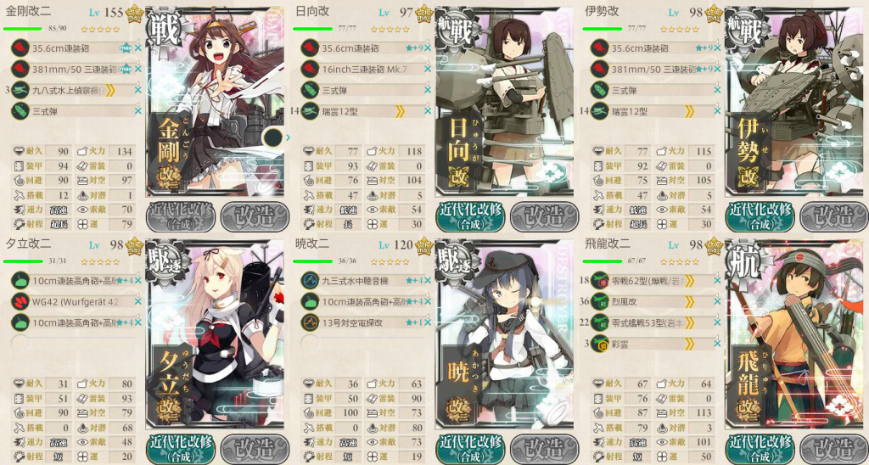Click the radar icon for 13号対空電探改

pyautogui.click(x=310, y=323)
